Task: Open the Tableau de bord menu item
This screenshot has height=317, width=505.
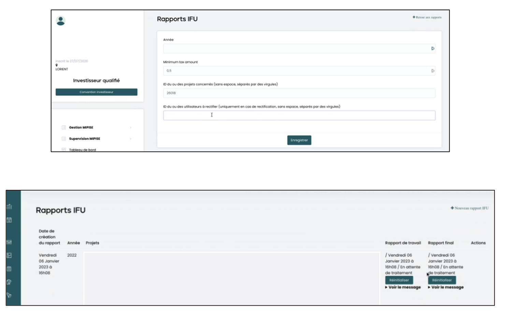Action: [82, 150]
